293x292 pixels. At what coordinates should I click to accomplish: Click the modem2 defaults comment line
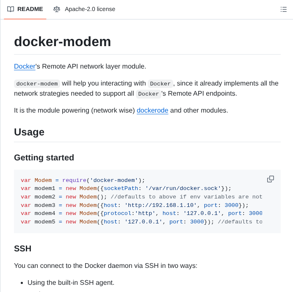coord(141,197)
